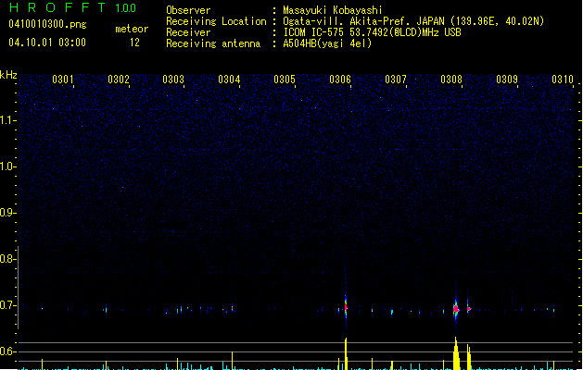Click the 0.8 kHz axis label

7,259
